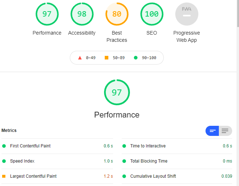Open the Best Practices gauge showing 80

coord(117,14)
